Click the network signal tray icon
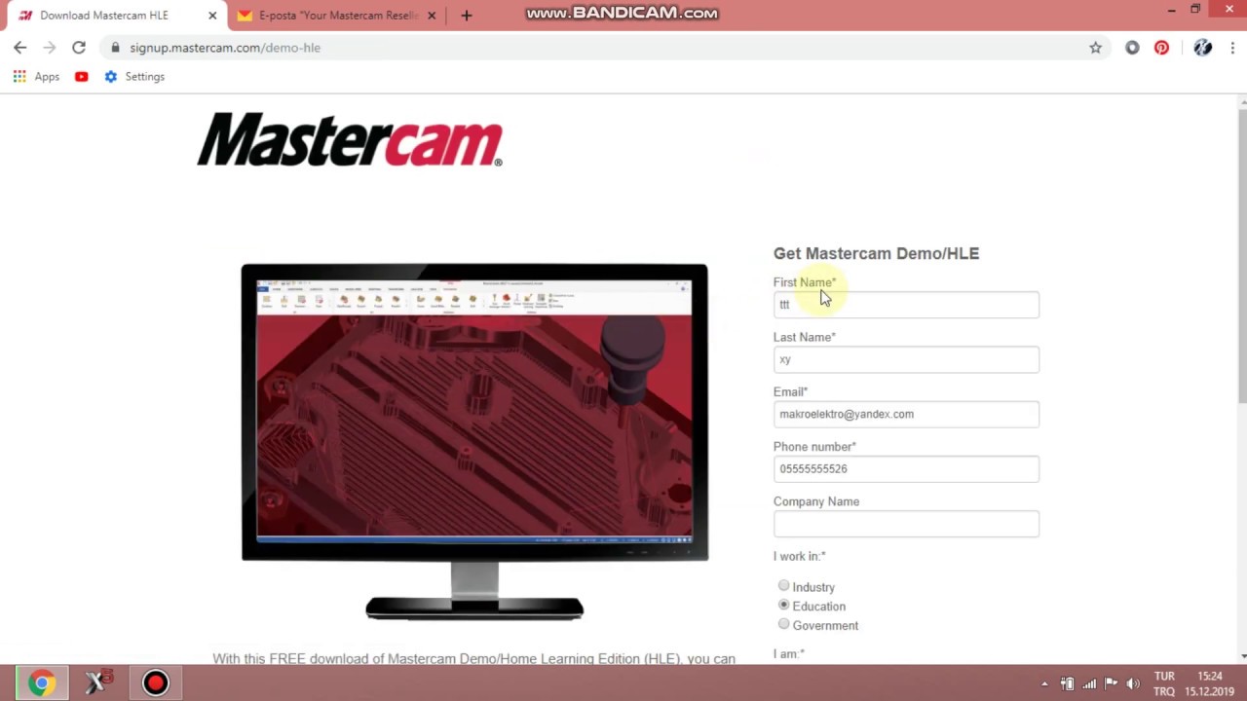This screenshot has height=701, width=1247. [1089, 683]
